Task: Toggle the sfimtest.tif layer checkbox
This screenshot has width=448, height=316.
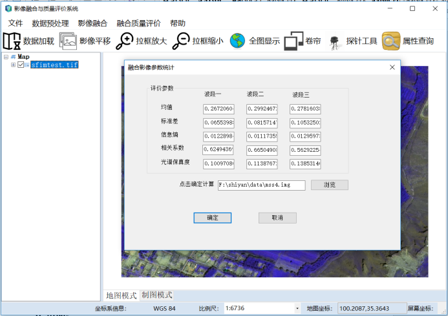Action: (21, 65)
